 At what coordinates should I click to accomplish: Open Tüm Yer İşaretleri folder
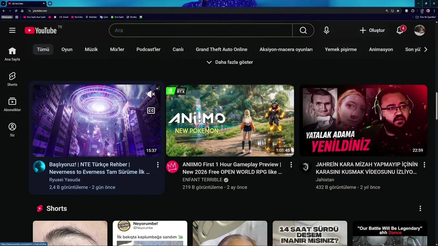point(426,17)
